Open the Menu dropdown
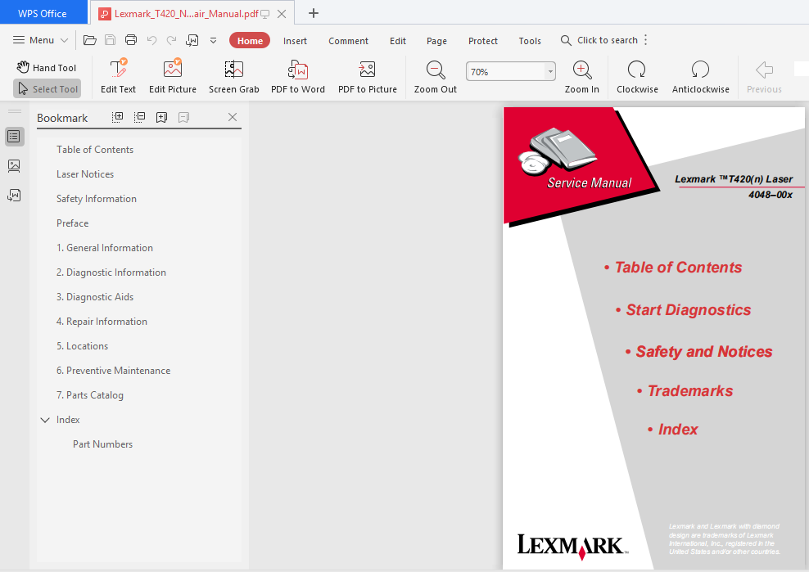The width and height of the screenshot is (809, 572). tap(40, 40)
